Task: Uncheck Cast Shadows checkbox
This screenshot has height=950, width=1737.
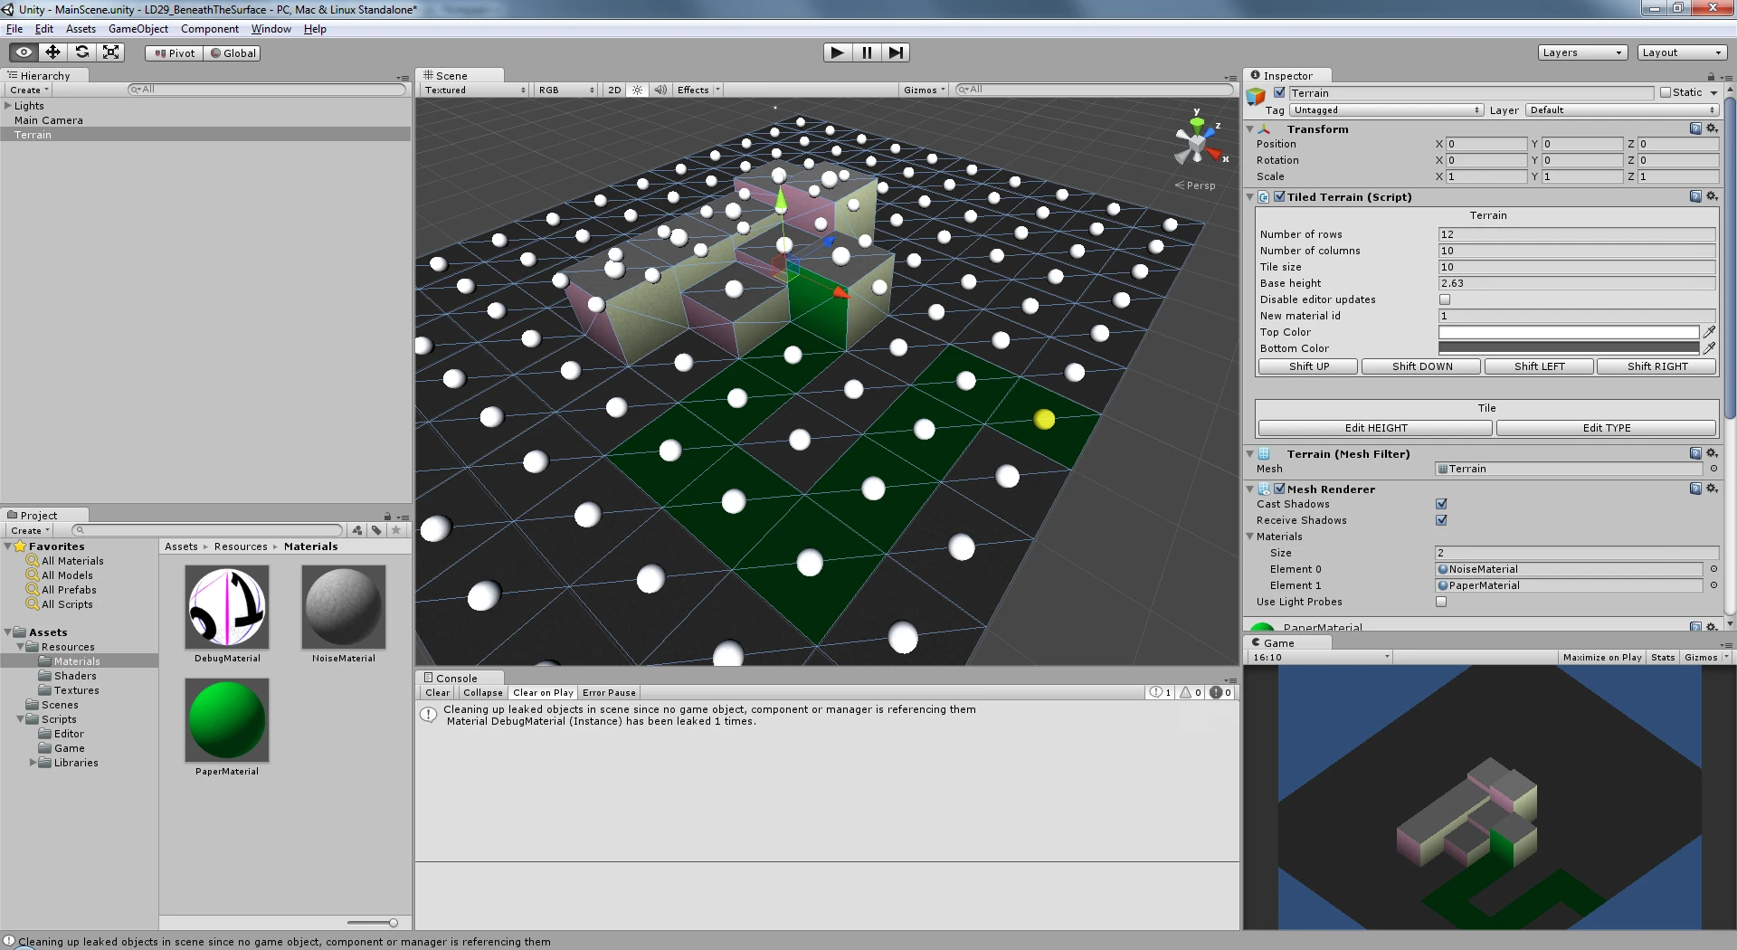Action: click(1441, 504)
